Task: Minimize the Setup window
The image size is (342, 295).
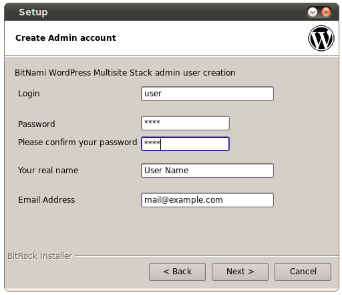Action: point(313,12)
